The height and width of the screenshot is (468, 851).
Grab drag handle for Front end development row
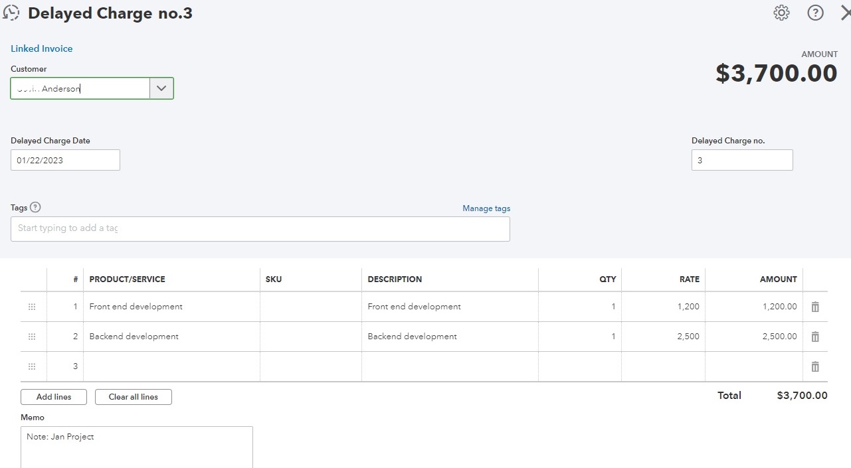32,307
